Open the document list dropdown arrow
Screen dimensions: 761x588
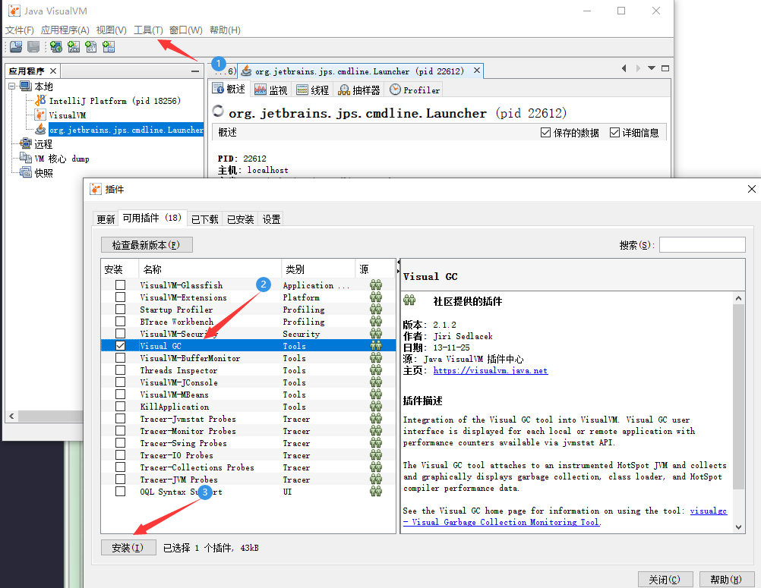click(652, 68)
